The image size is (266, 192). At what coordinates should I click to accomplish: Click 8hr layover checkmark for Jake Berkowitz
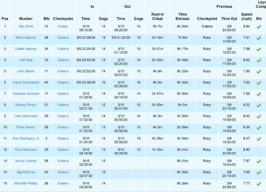pos(259,117)
